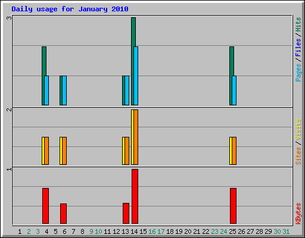Click the yellow visits bar for day 6

click(x=61, y=151)
